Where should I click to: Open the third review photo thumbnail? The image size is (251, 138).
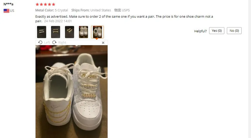[x=70, y=32]
